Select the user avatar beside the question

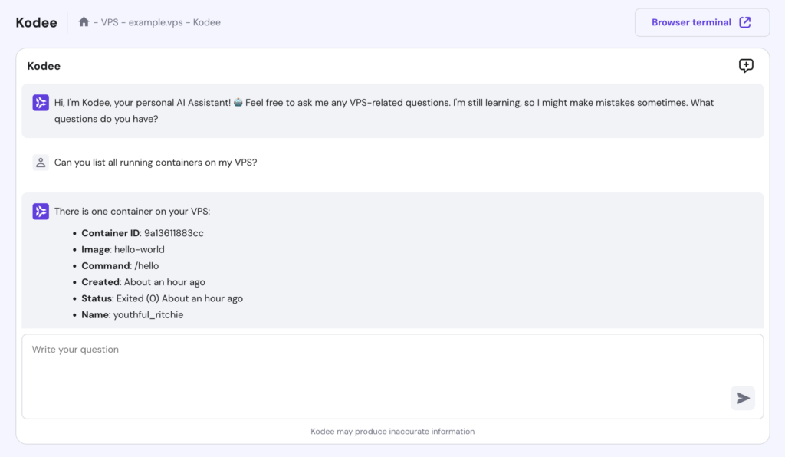coord(41,163)
